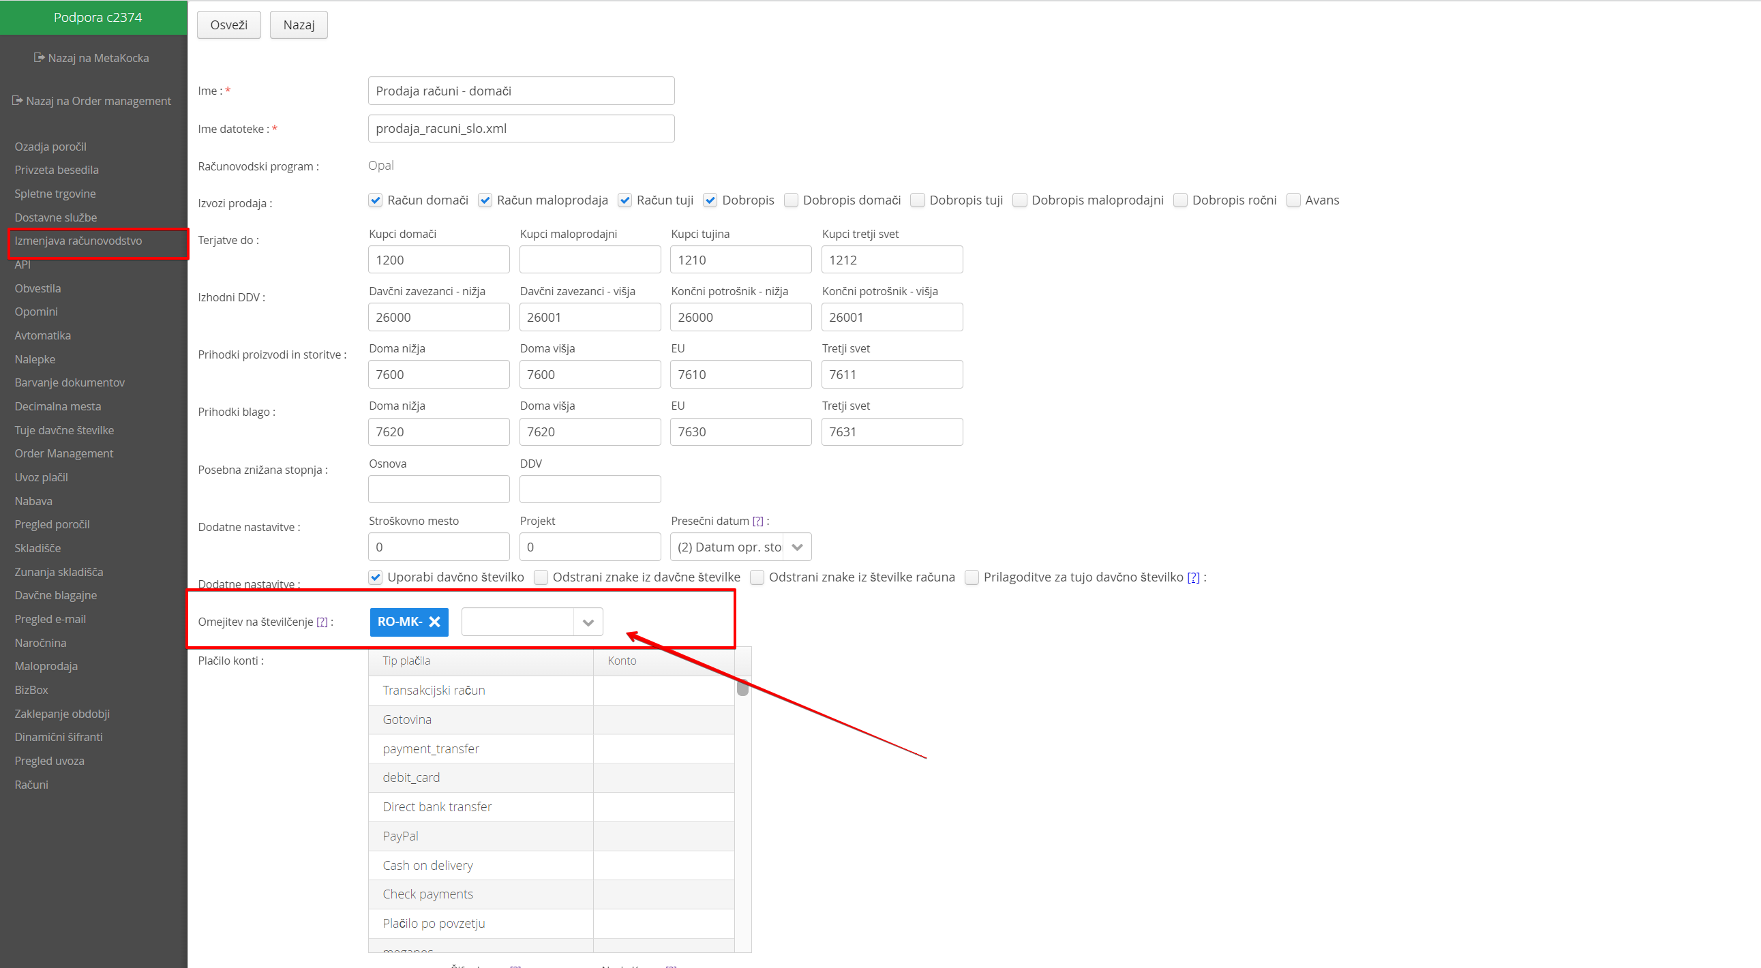Toggle Uporabi davčno številko checkbox
Screen dimensions: 1761x968
coord(375,577)
